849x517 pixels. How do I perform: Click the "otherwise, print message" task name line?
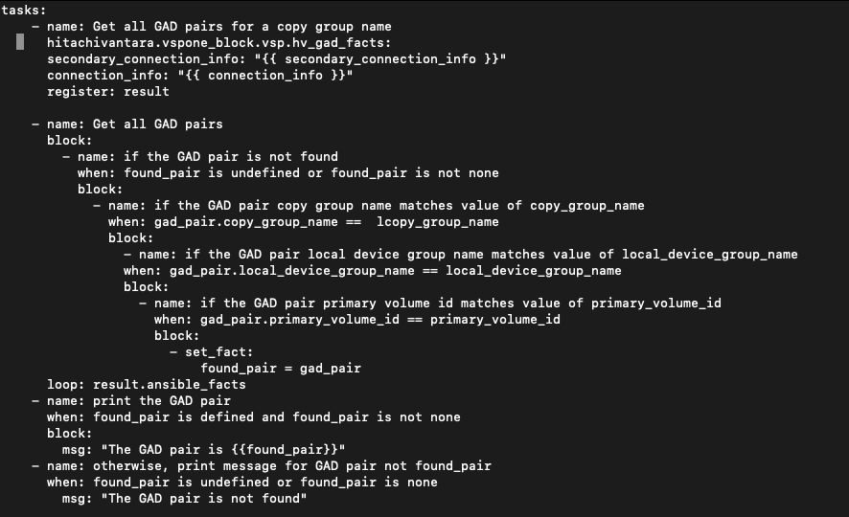268,465
